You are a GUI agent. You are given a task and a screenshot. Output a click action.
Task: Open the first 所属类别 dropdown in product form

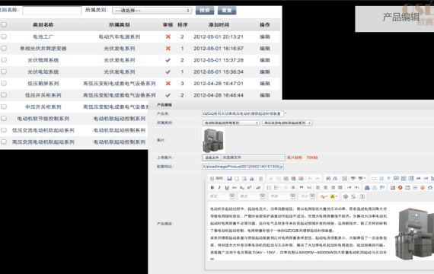pyautogui.click(x=231, y=123)
